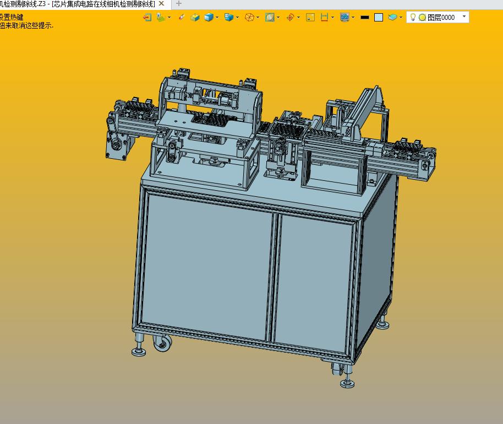Open the layer stack dropdown arrow
The width and height of the screenshot is (503, 424).
coord(401,17)
